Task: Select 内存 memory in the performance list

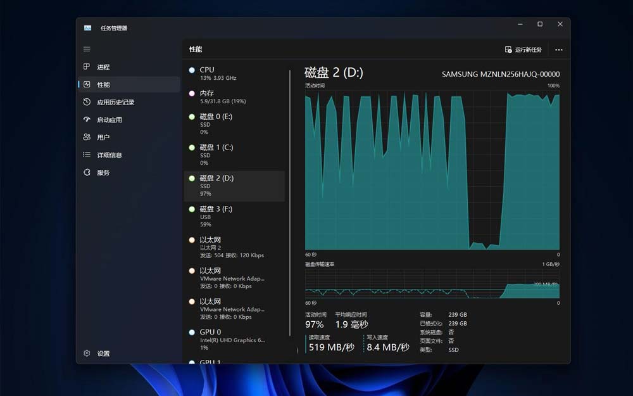Action: (x=233, y=97)
